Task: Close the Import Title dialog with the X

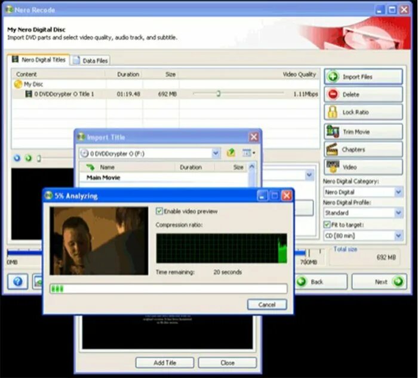Action: (x=254, y=137)
